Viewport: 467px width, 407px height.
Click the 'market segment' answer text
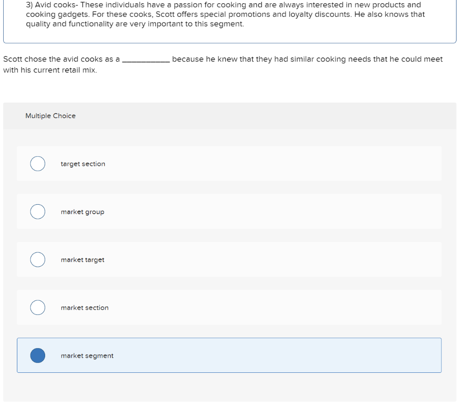pyautogui.click(x=87, y=356)
